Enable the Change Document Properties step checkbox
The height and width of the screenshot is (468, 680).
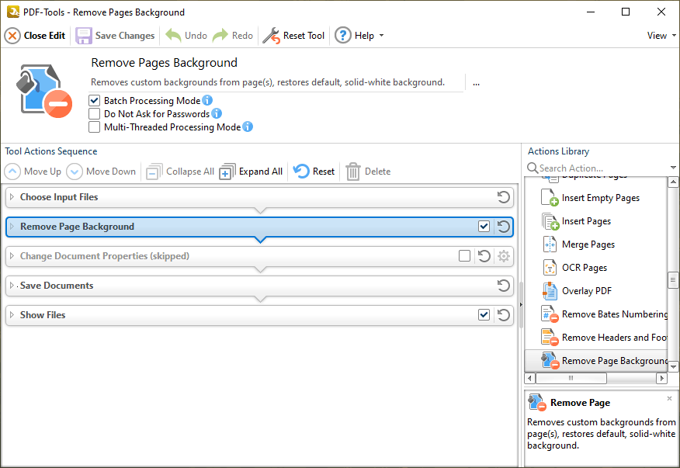[x=464, y=256]
